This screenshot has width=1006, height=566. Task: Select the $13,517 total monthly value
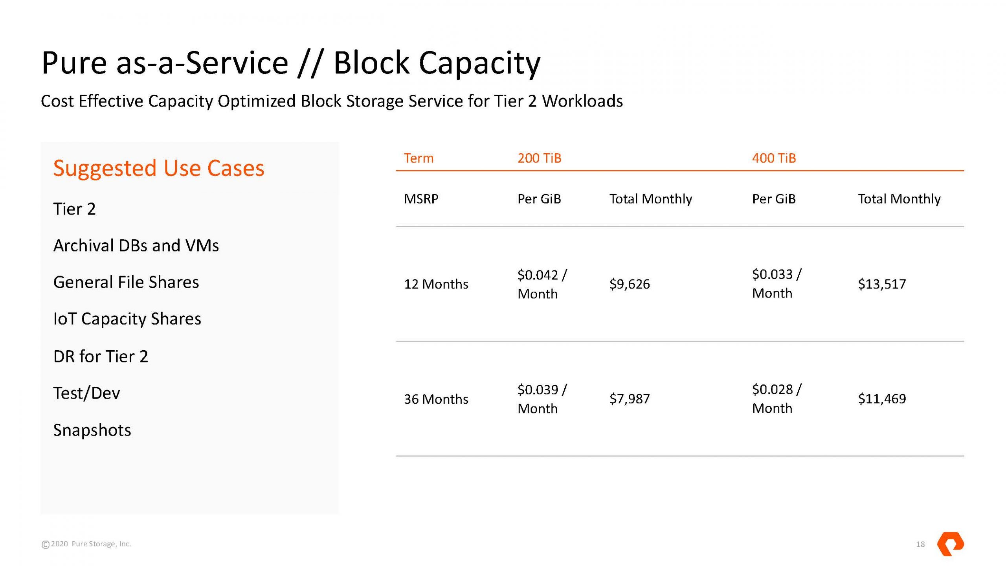click(x=882, y=284)
